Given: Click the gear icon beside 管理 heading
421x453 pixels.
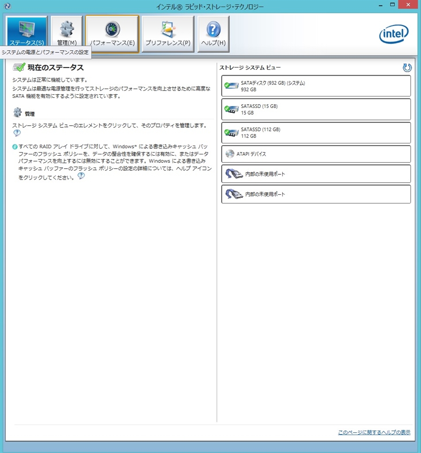Looking at the screenshot, I should coord(17,112).
